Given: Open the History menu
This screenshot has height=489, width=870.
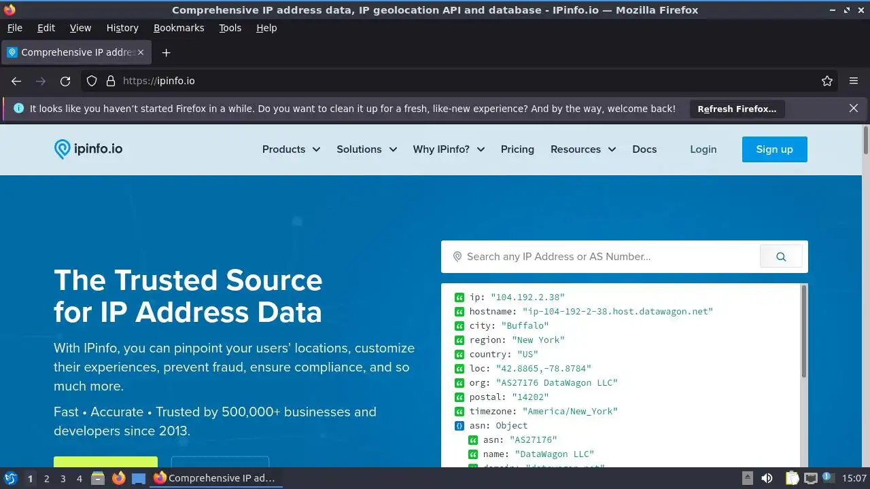Looking at the screenshot, I should (x=122, y=28).
